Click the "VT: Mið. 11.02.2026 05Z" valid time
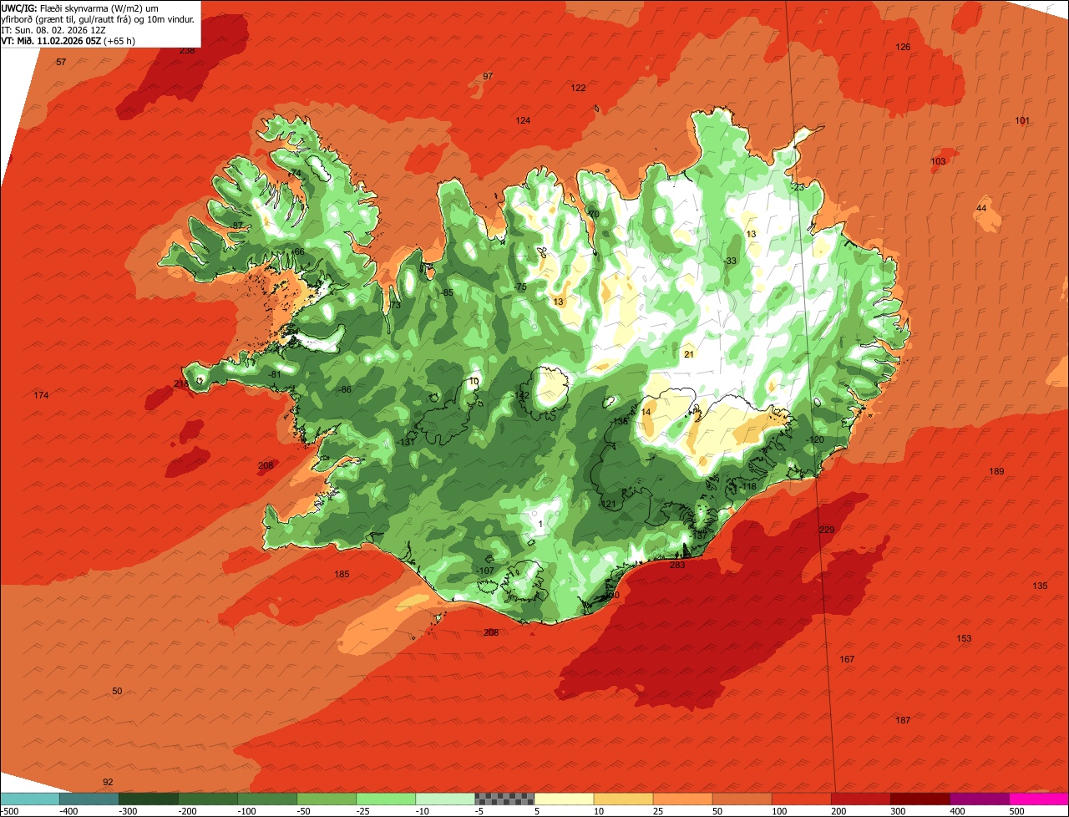Screen dimensions: 1069x817 coord(52,40)
